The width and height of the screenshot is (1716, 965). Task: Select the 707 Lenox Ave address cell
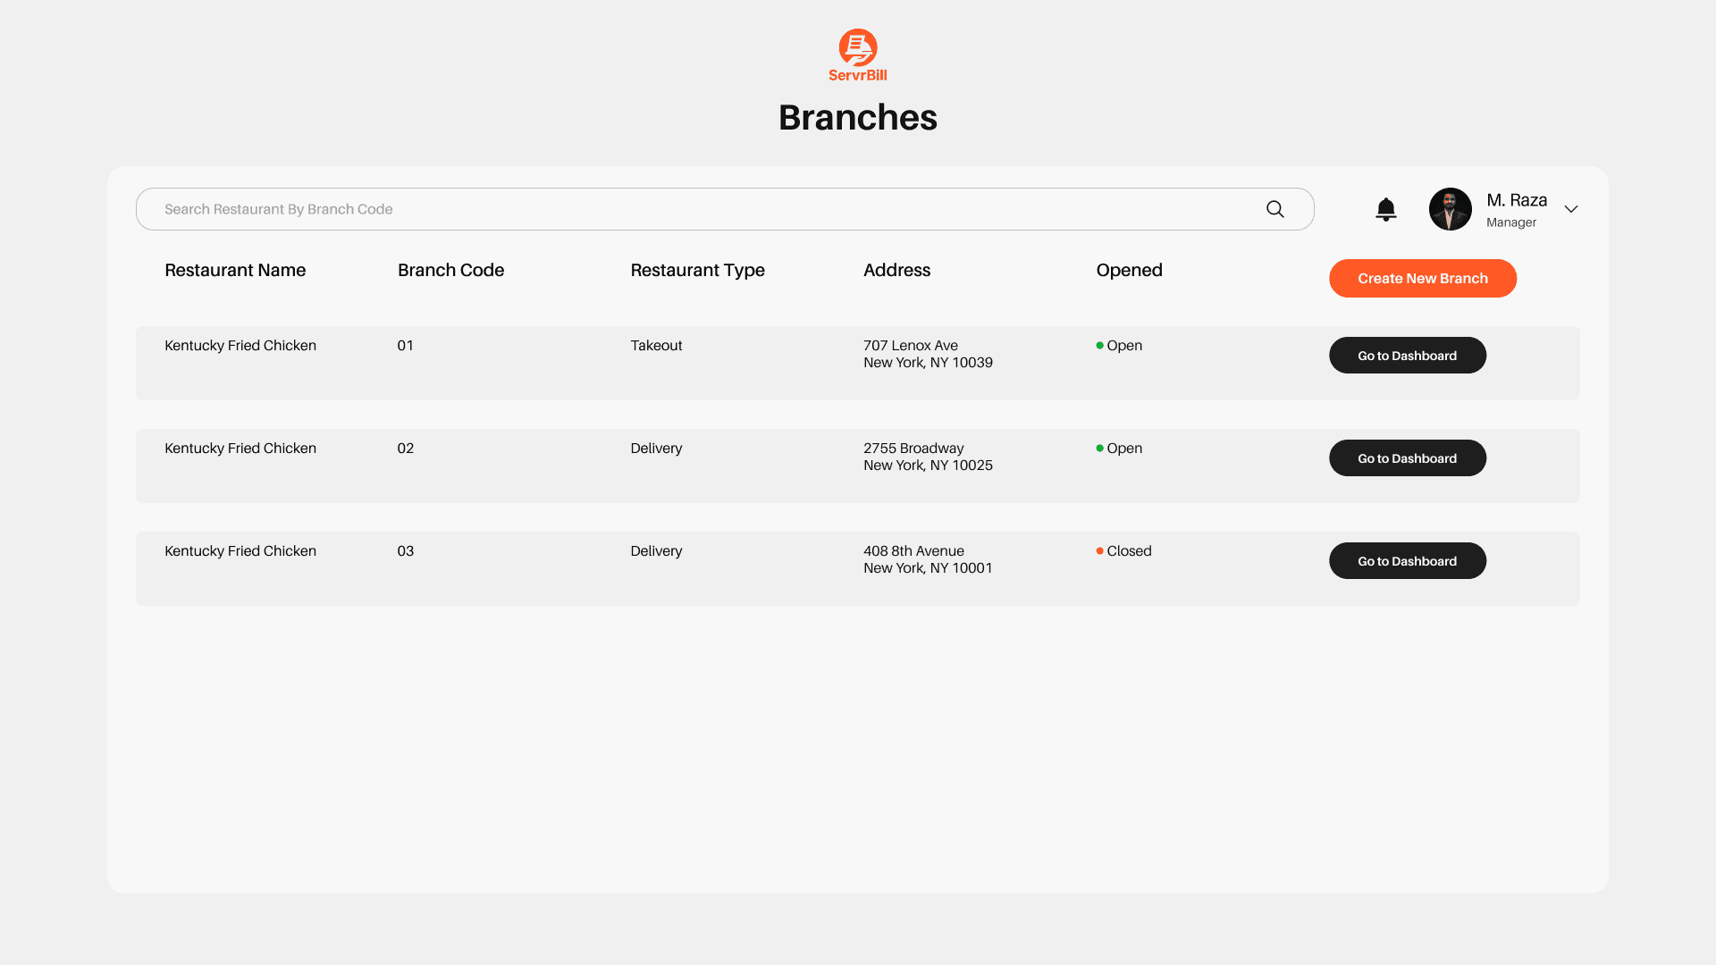(x=928, y=354)
